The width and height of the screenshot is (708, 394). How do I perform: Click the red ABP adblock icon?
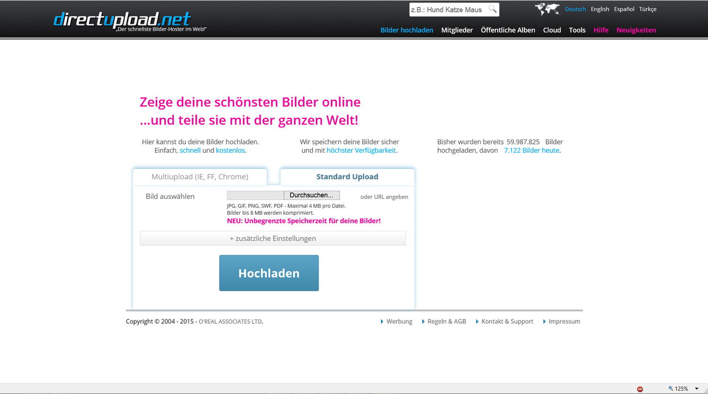click(x=640, y=389)
